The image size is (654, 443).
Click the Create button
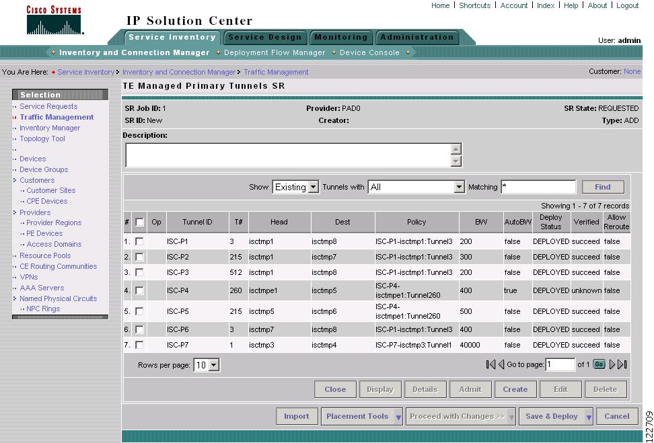tap(515, 389)
